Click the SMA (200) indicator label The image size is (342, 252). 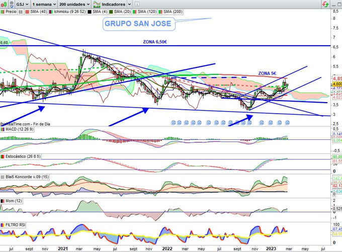[173, 12]
